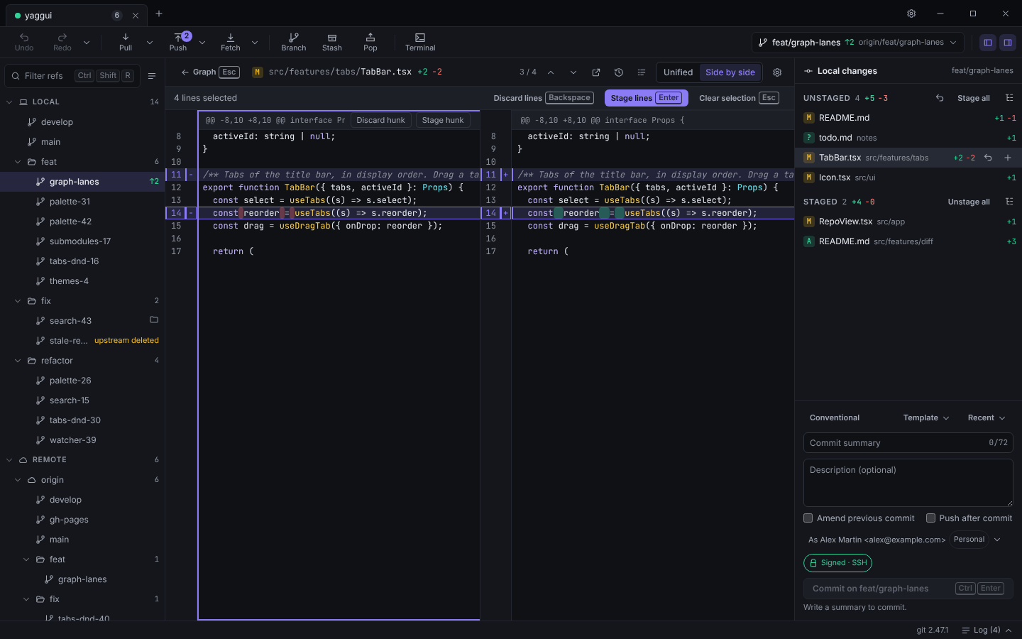
Task: Go to next changed file arrow
Action: (573, 72)
